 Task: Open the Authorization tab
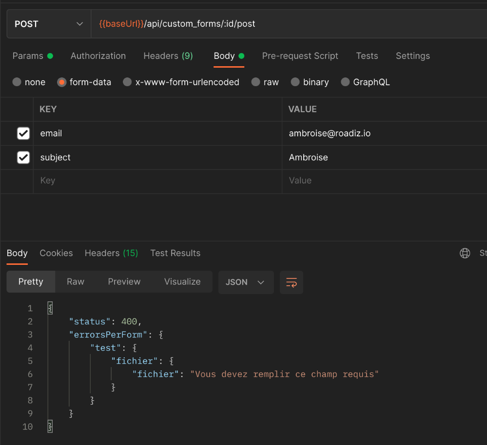point(98,56)
